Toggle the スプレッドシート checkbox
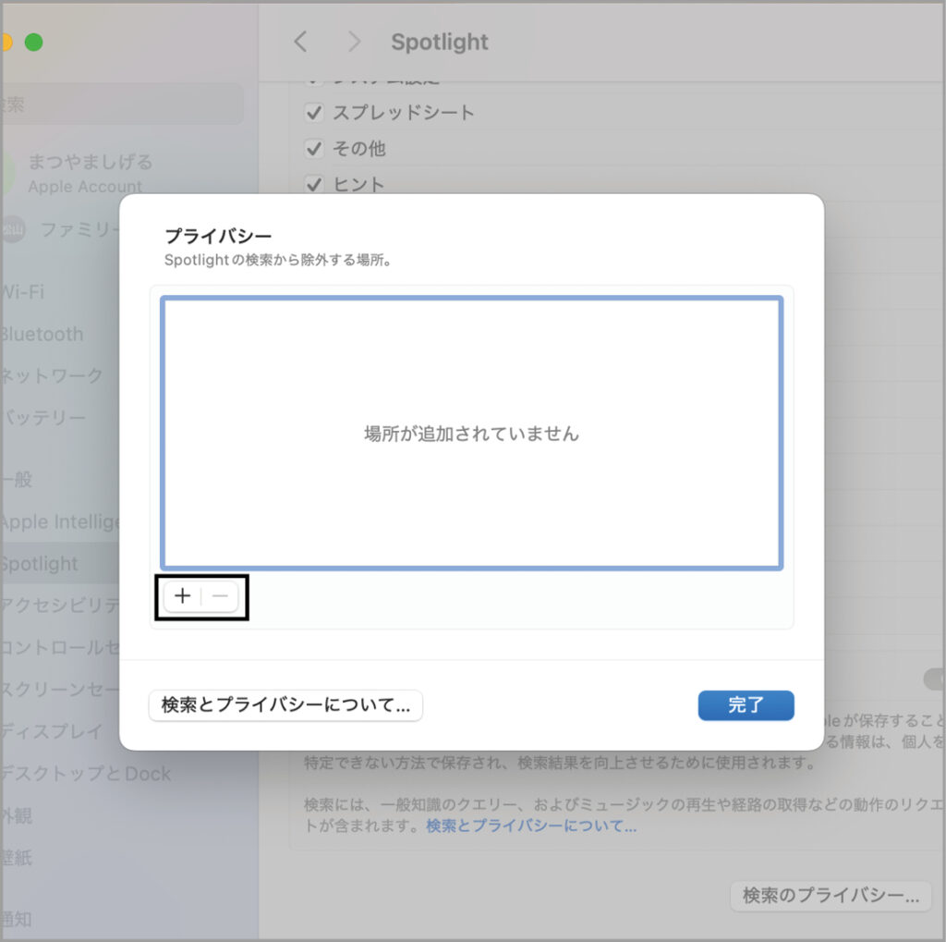This screenshot has height=942, width=946. [x=314, y=112]
